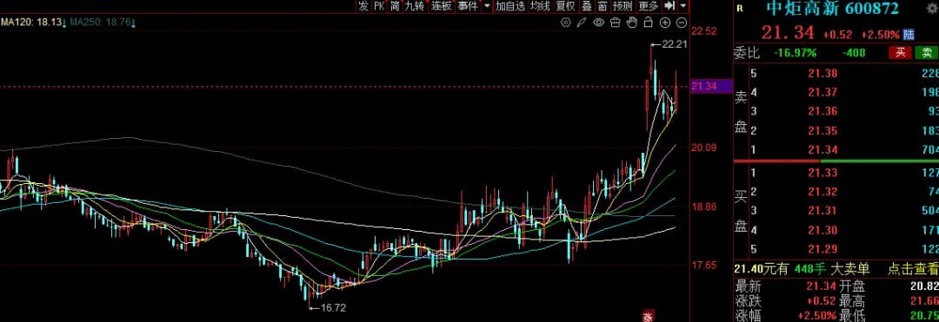Screen dimensions: 939x322
Task: Click the blue 陆 badge beside price
Action: tap(909, 34)
